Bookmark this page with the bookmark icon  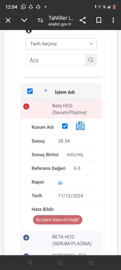click(98, 20)
